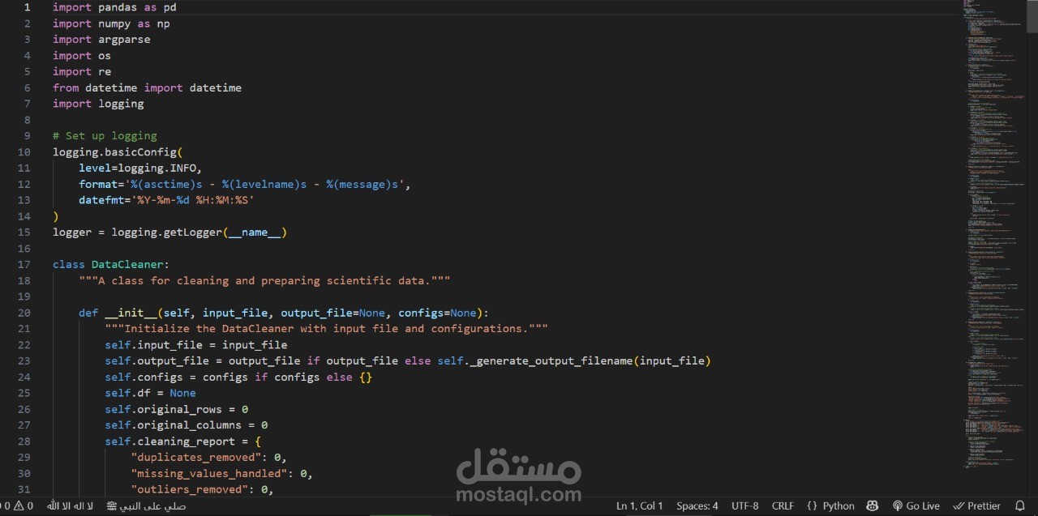Start Go Live server

tap(916, 505)
